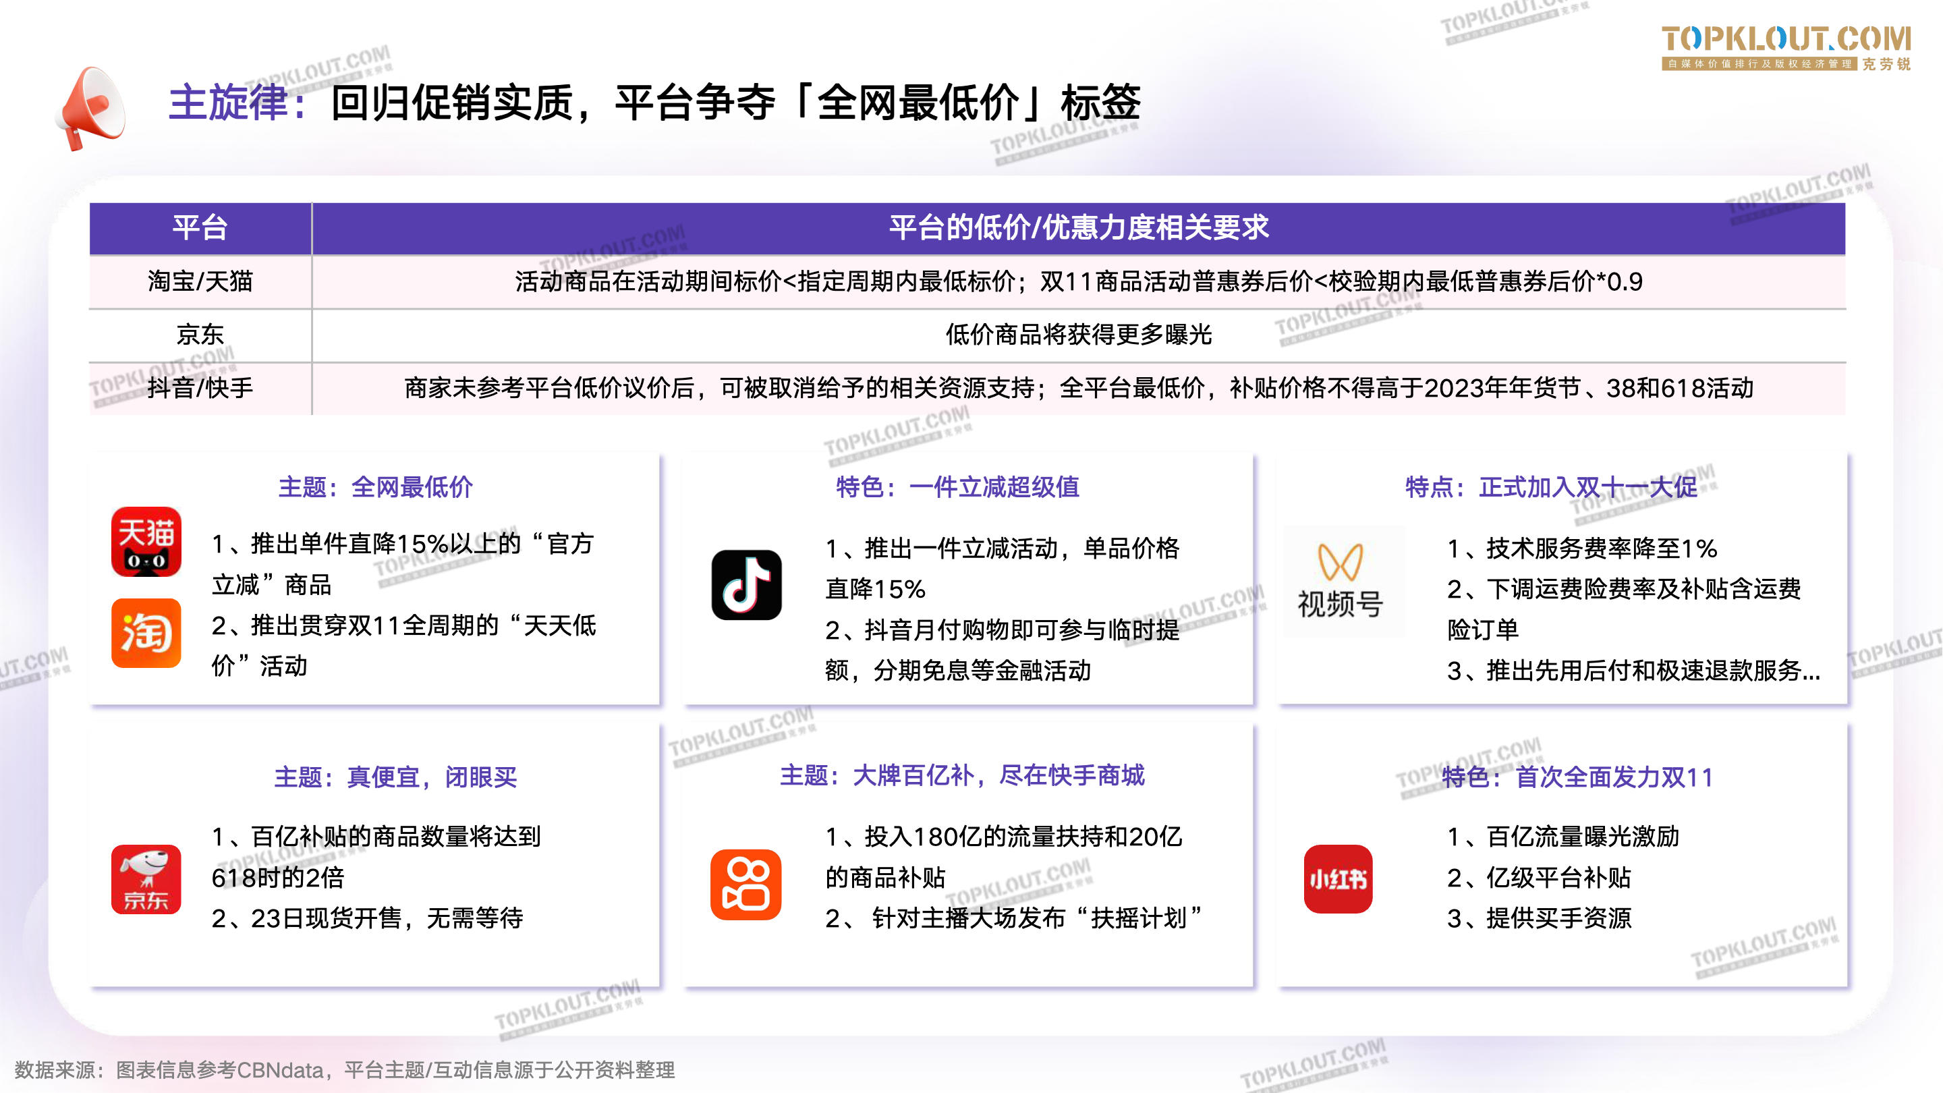Click the text 技术服务费率降至1%

(x=1581, y=549)
